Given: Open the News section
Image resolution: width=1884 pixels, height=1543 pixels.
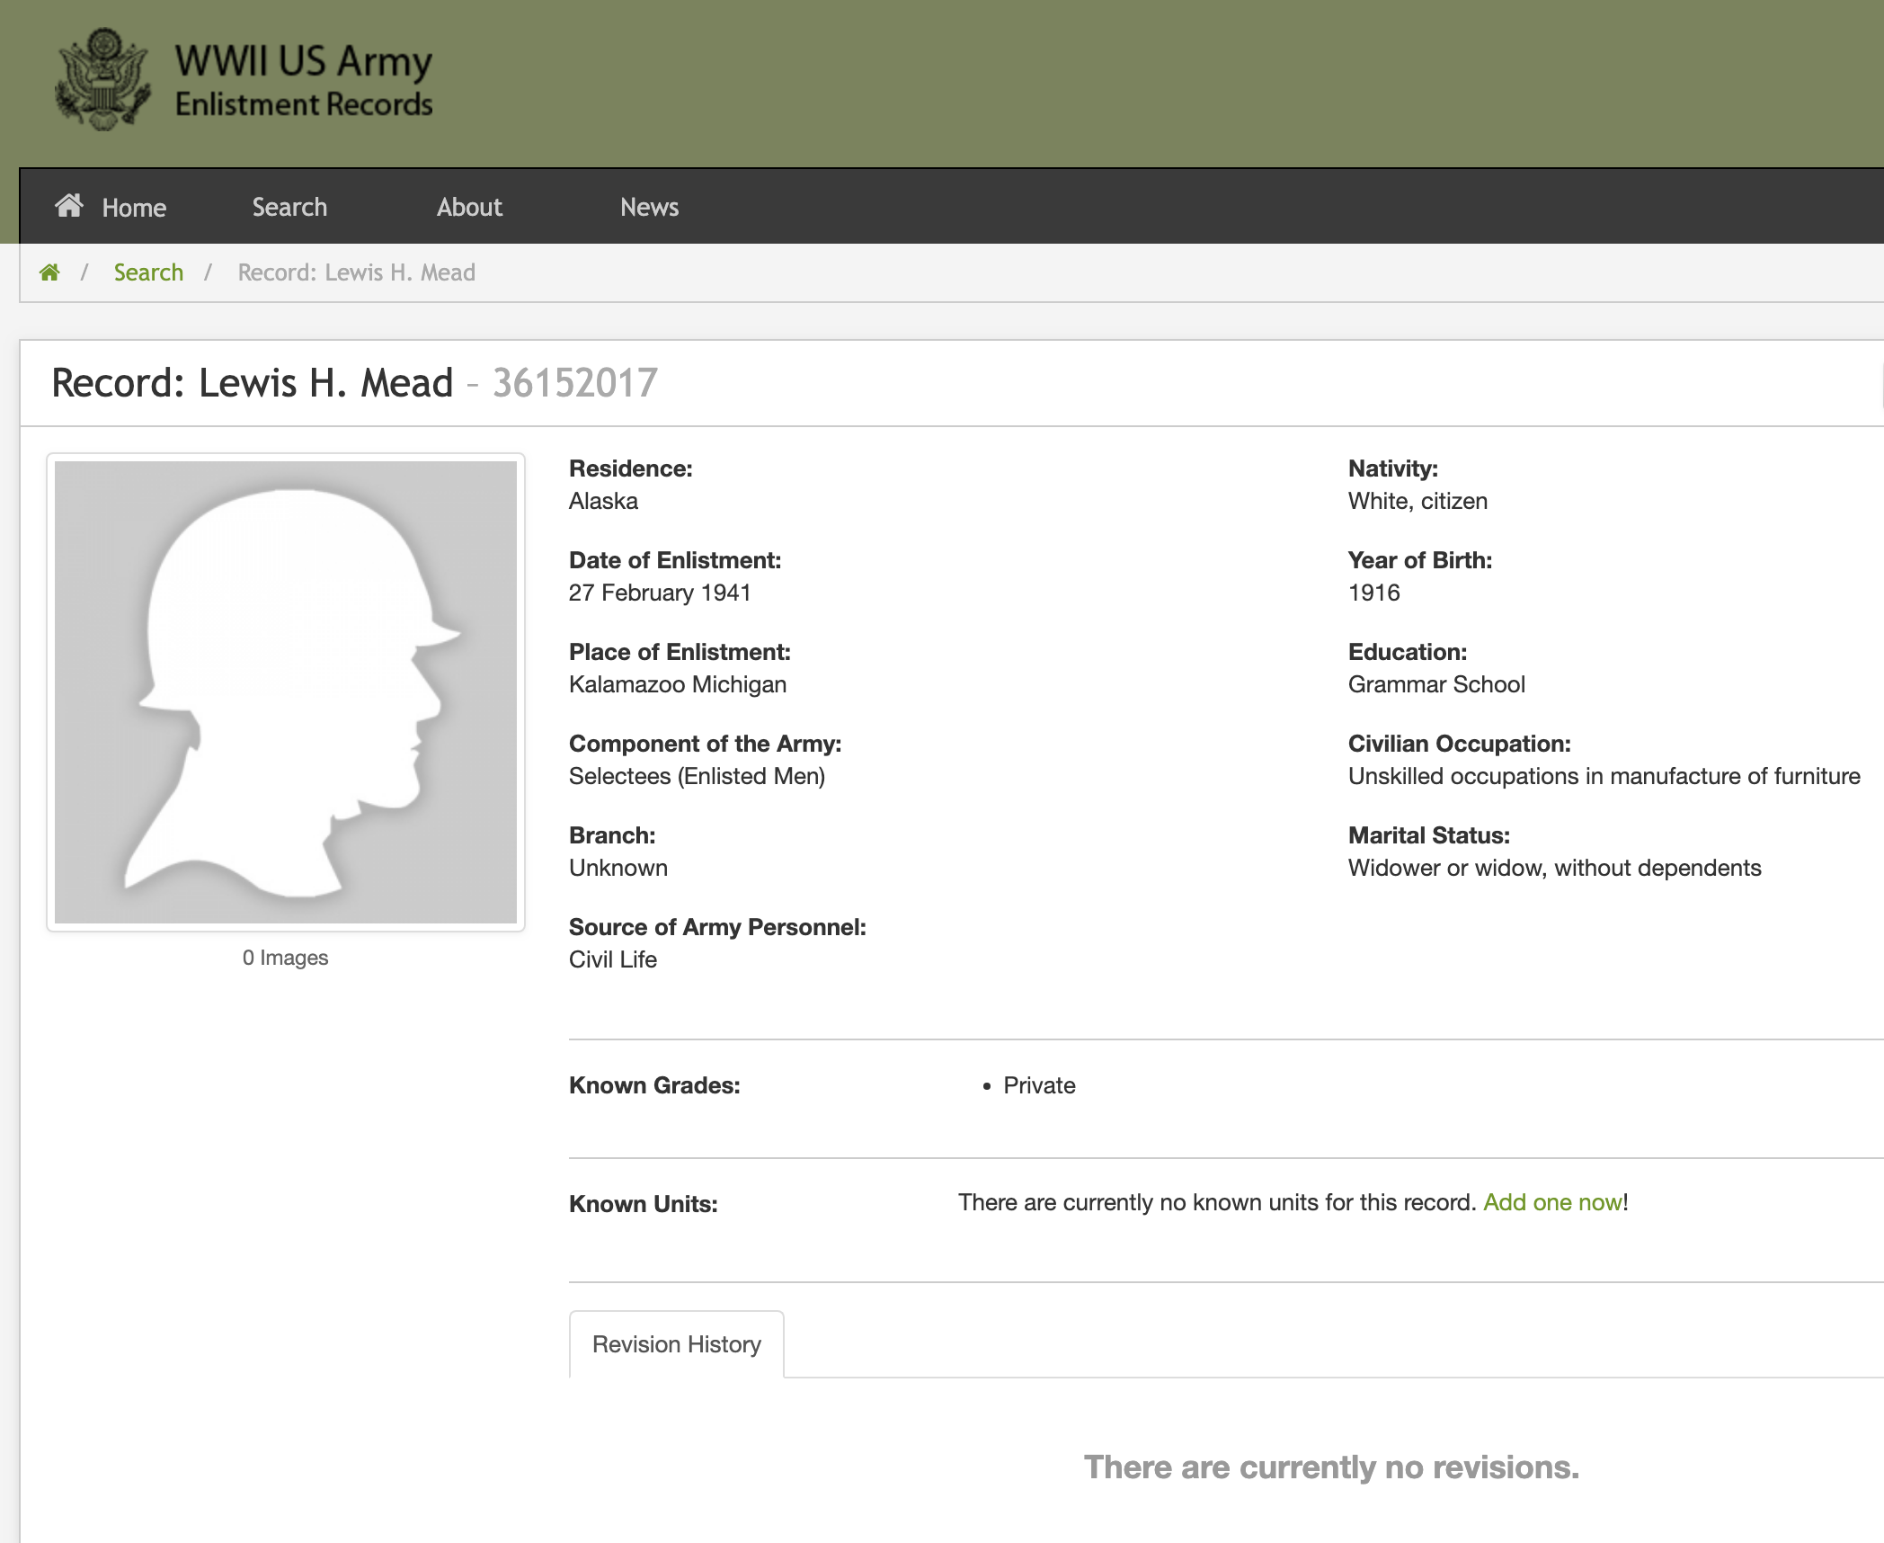Looking at the screenshot, I should [x=649, y=207].
